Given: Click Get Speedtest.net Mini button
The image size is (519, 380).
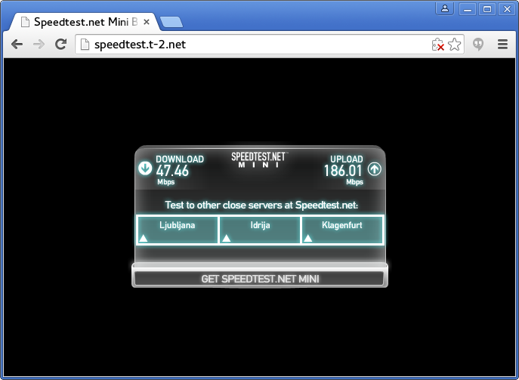Looking at the screenshot, I should coord(260,279).
